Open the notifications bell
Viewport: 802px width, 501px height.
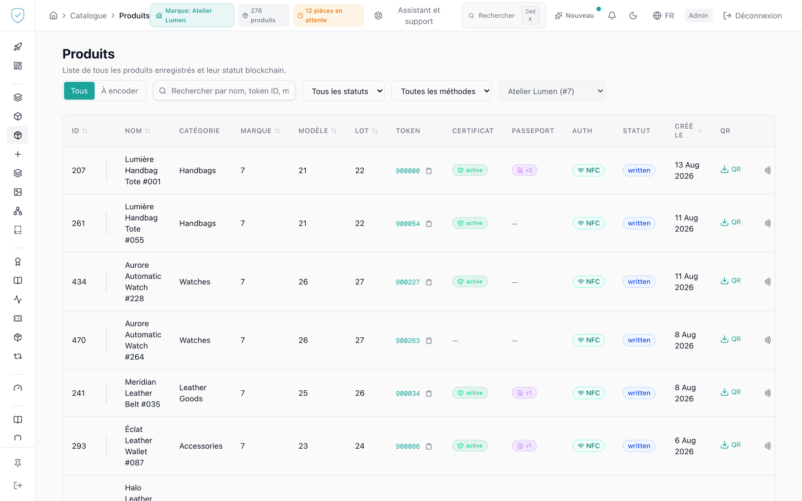[612, 16]
